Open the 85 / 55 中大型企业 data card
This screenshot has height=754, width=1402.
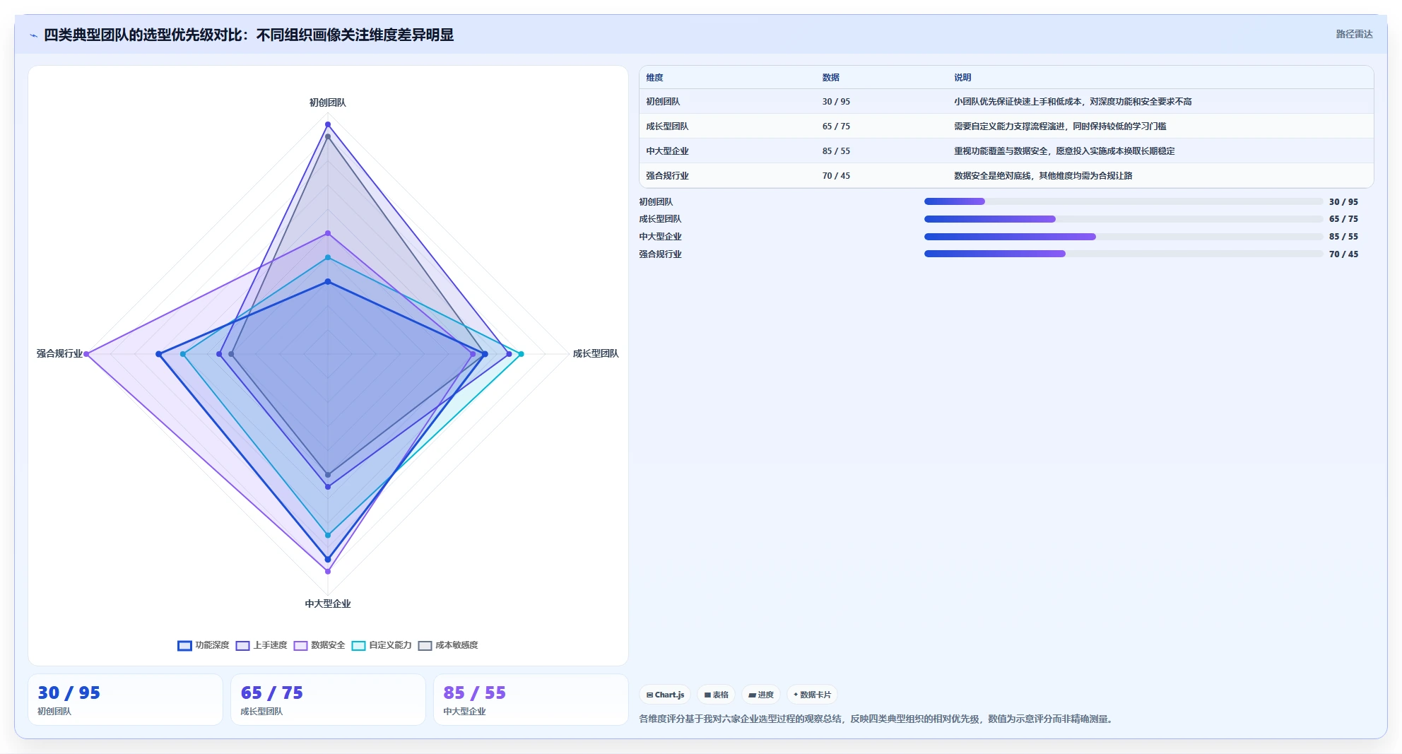[531, 700]
